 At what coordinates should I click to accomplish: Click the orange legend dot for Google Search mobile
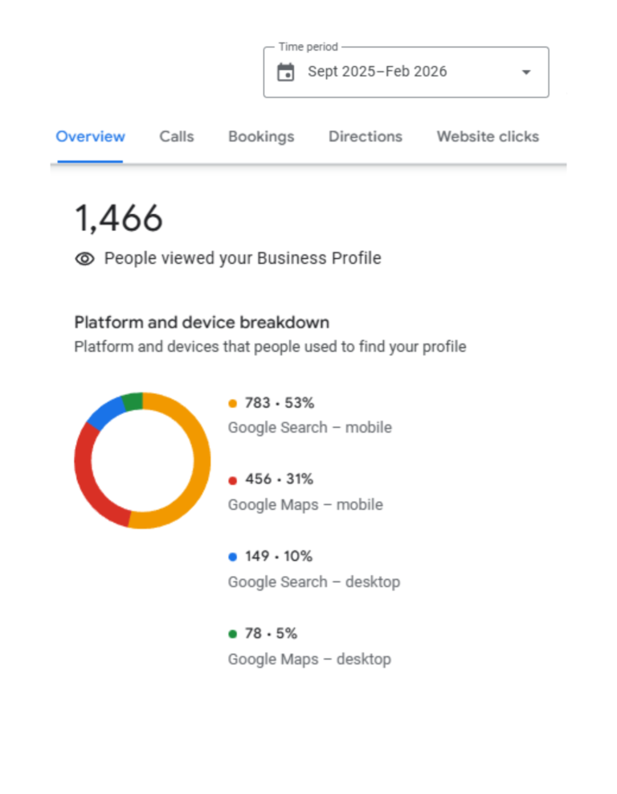[232, 402]
